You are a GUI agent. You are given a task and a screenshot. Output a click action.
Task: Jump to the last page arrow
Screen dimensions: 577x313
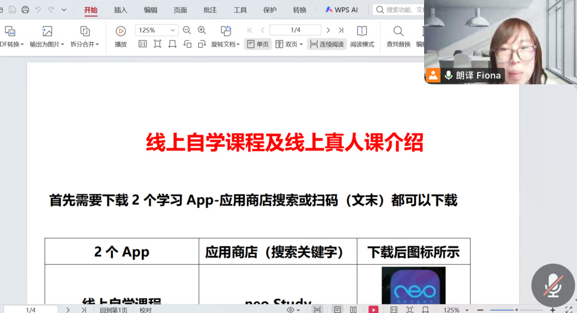click(x=341, y=31)
